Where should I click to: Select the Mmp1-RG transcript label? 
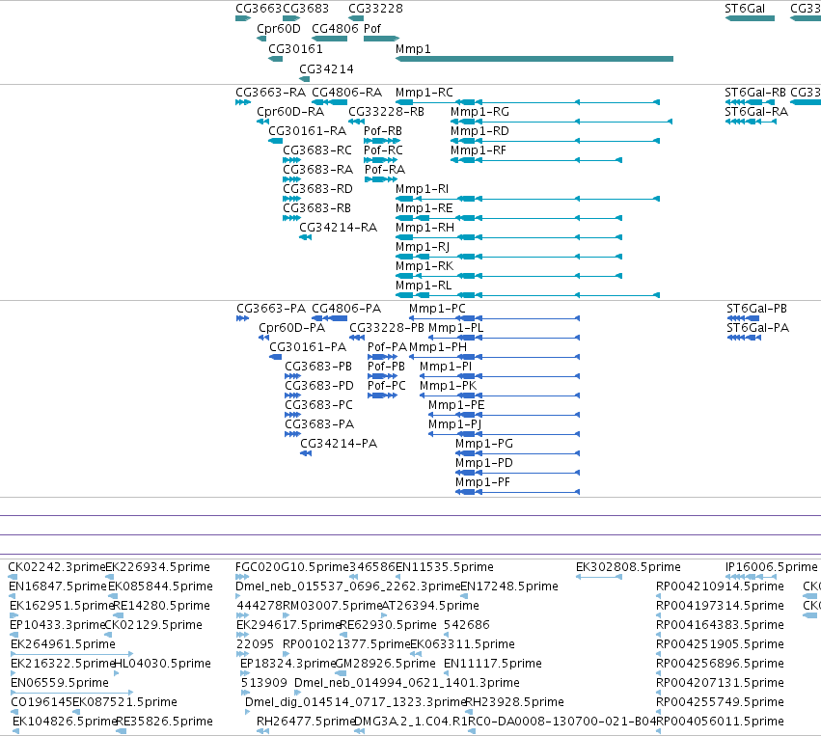tap(479, 112)
